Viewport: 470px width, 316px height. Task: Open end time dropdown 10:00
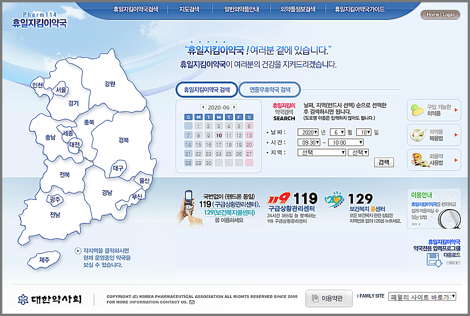(x=346, y=142)
